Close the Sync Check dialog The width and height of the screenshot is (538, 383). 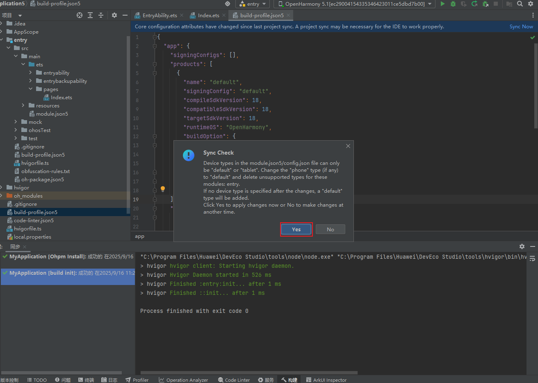(x=348, y=146)
